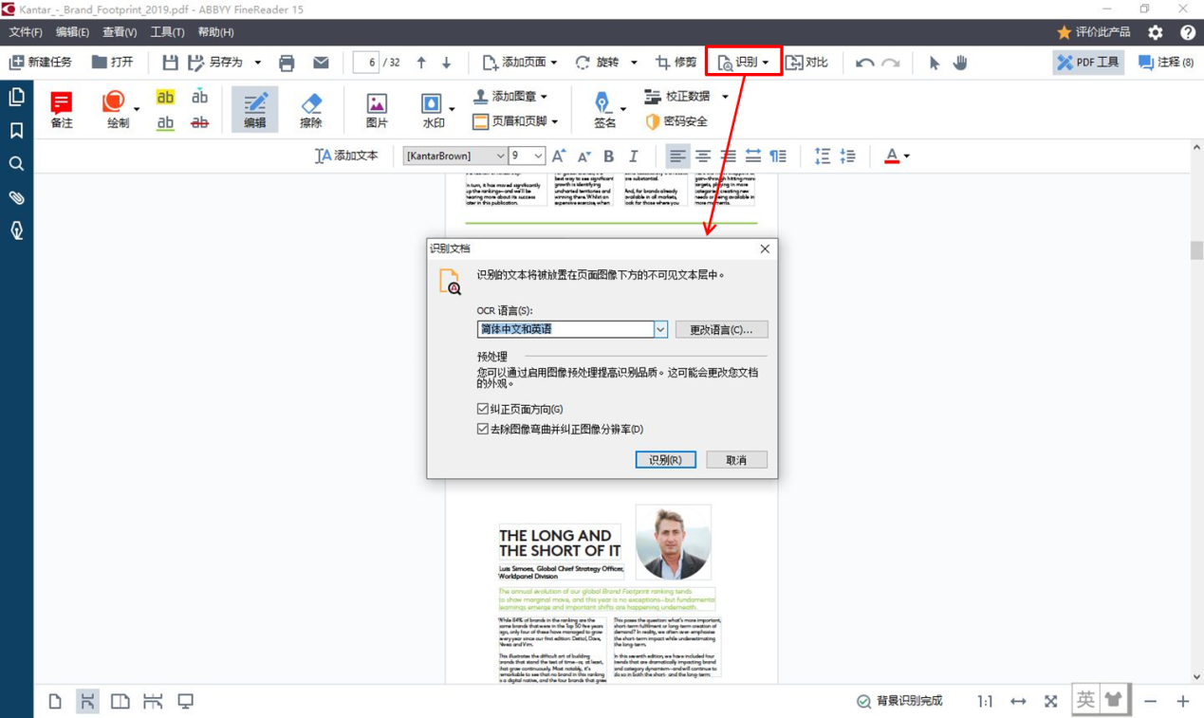The height and width of the screenshot is (718, 1204).
Task: Click the undo arrow icon
Action: pyautogui.click(x=864, y=63)
